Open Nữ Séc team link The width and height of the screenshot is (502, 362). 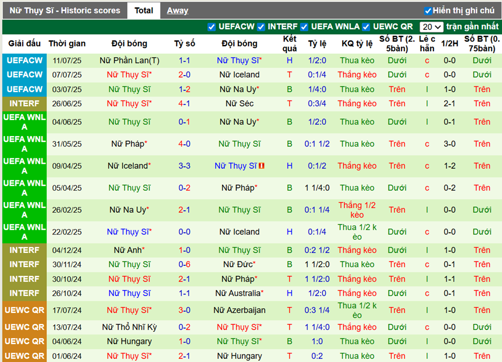(239, 104)
